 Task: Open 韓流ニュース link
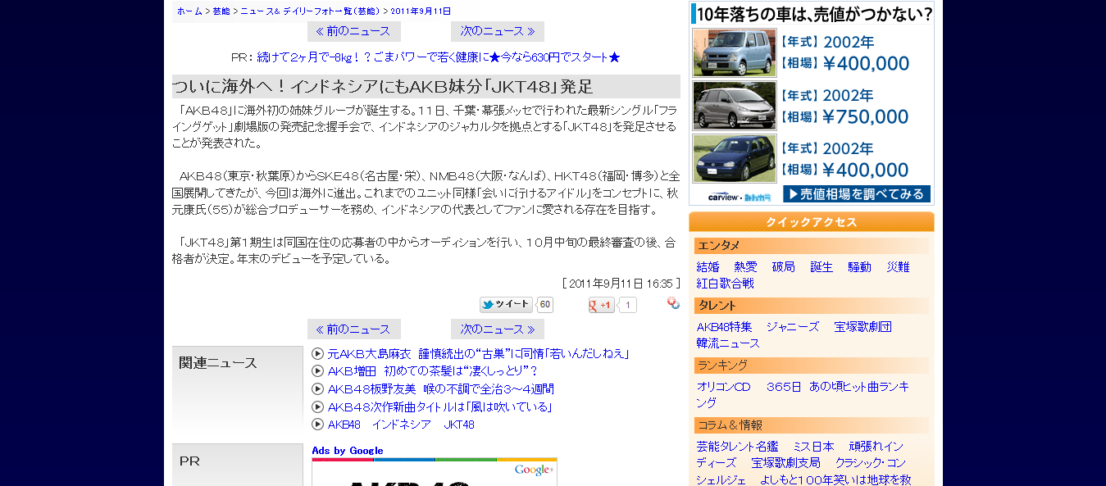[x=729, y=343]
